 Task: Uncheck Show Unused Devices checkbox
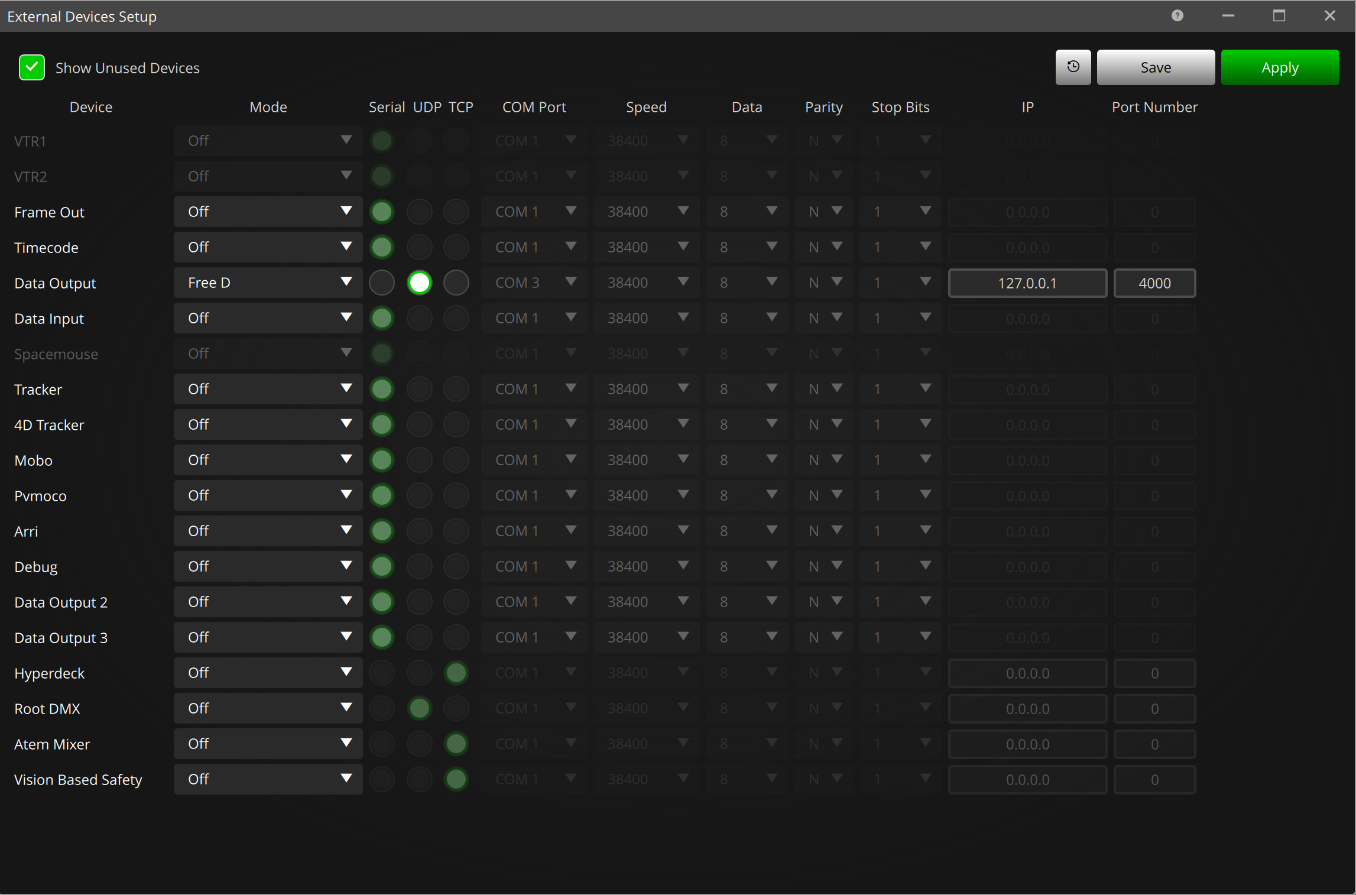32,67
